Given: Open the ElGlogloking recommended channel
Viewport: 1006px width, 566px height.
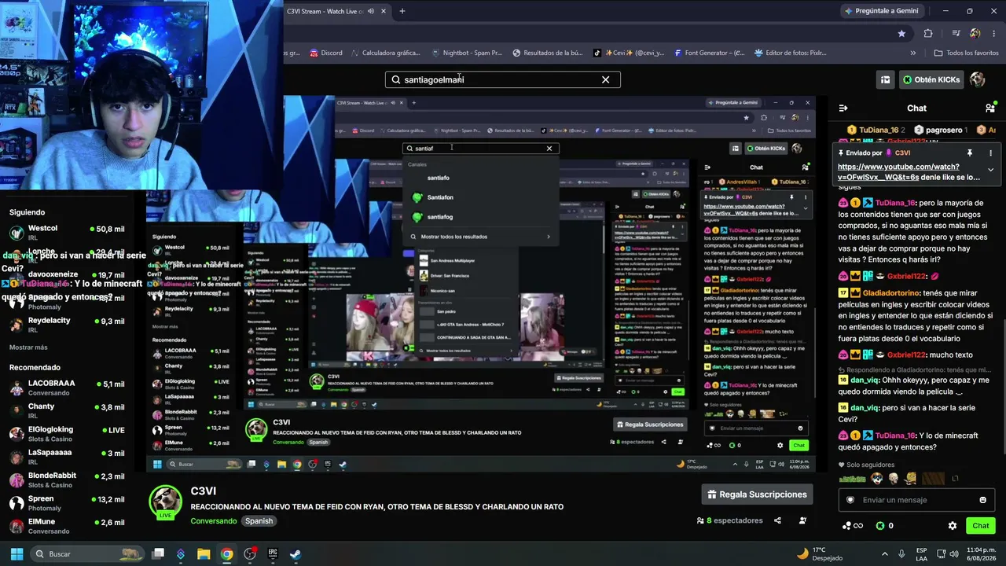Looking at the screenshot, I should point(67,433).
